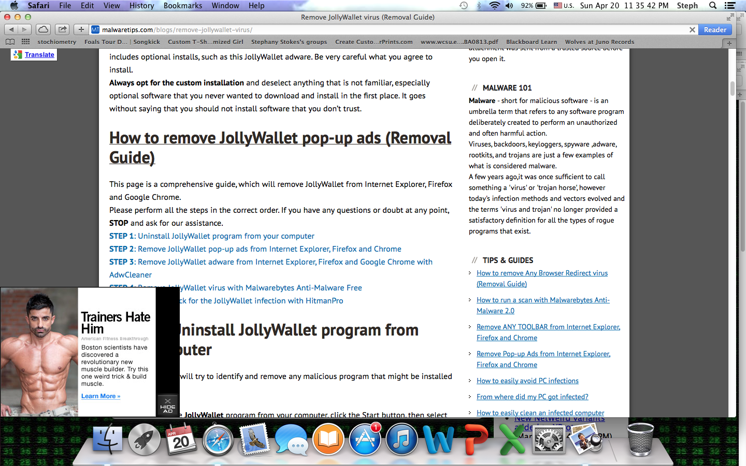Open Spotlight search in the menu bar

(x=713, y=6)
